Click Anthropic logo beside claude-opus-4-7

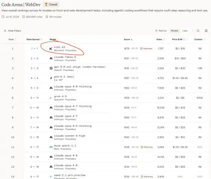[51, 117]
